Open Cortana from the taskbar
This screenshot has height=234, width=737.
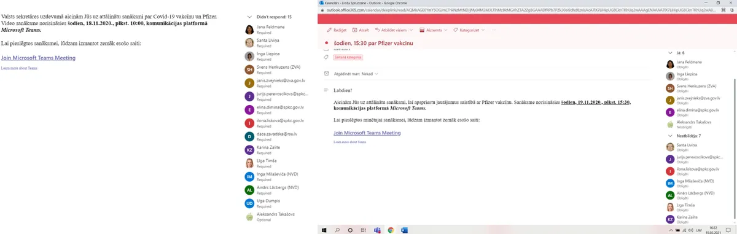[351, 230]
